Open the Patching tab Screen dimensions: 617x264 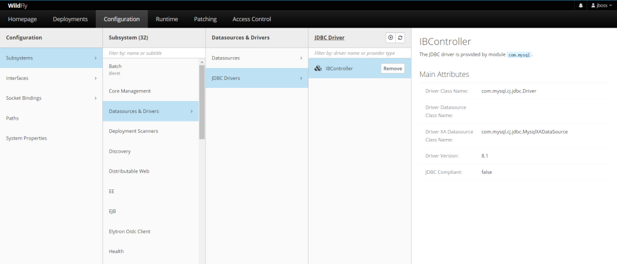tap(205, 19)
